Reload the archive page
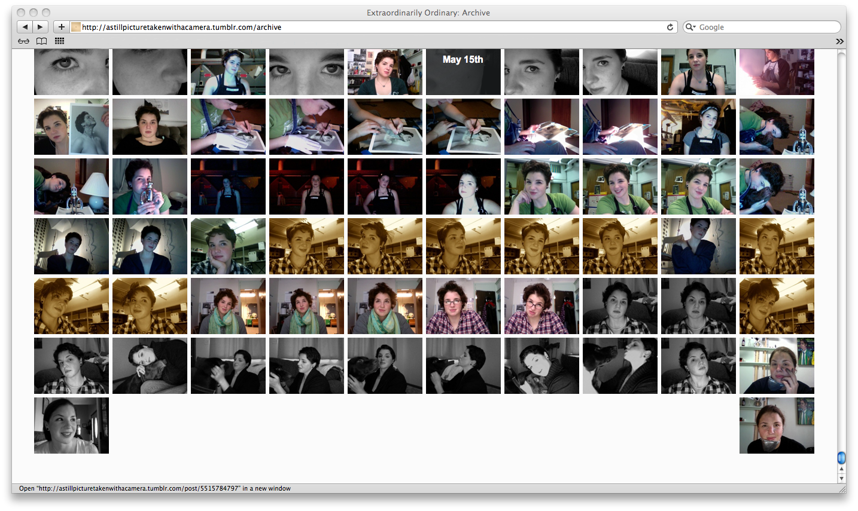The height and width of the screenshot is (511, 858). pos(670,27)
